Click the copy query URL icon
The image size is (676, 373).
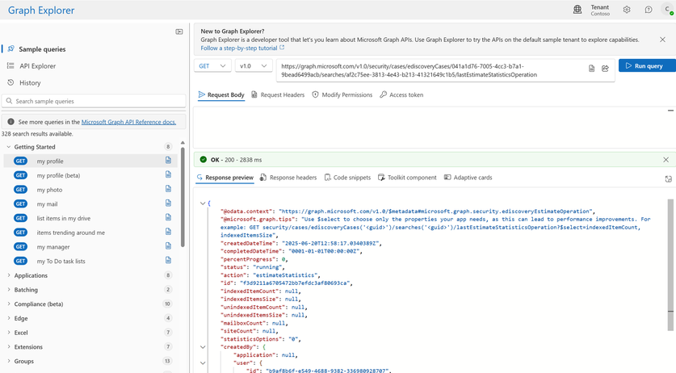591,69
